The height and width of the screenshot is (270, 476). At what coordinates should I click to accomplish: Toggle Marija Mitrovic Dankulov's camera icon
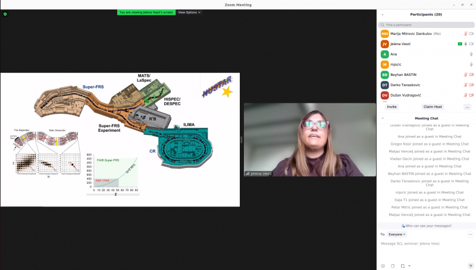[x=471, y=34]
